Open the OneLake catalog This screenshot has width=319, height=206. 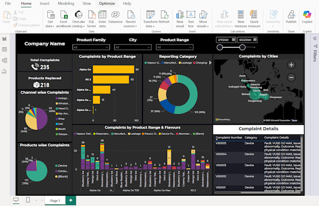pyautogui.click(x=78, y=19)
